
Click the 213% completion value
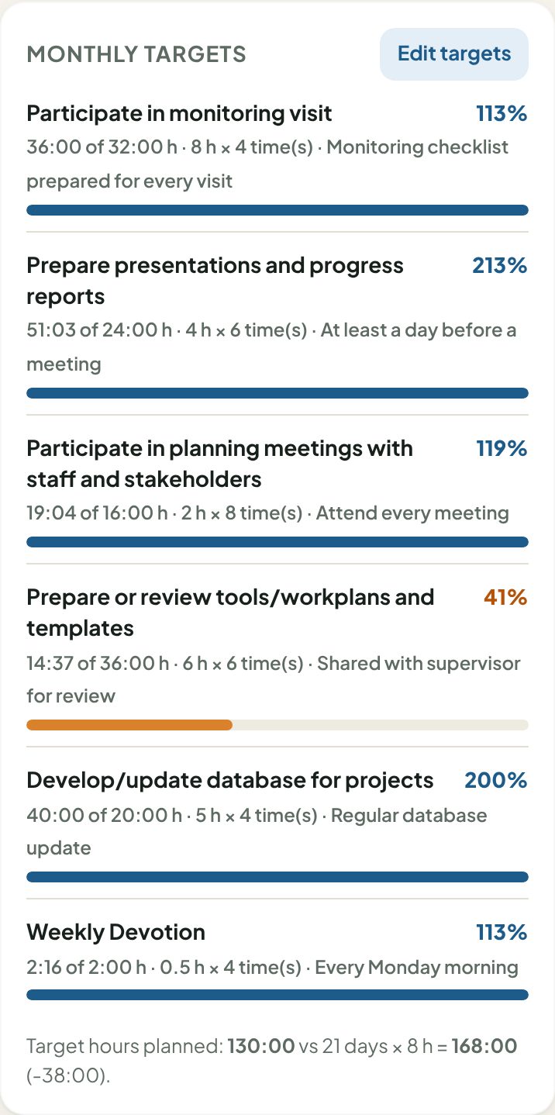tap(500, 265)
